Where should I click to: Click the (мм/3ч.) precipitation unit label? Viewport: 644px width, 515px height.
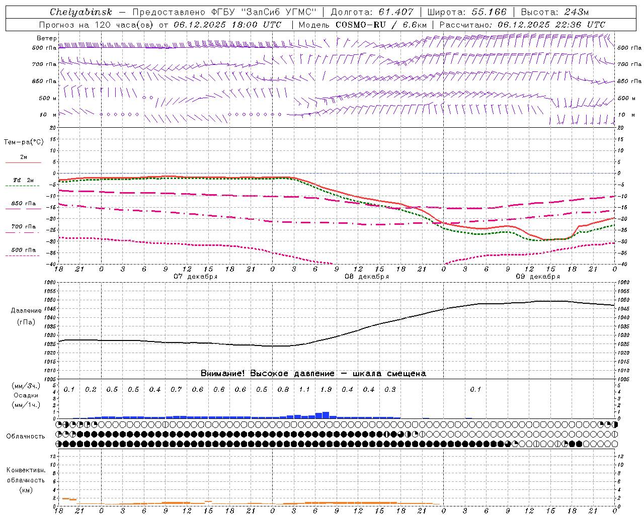26,386
